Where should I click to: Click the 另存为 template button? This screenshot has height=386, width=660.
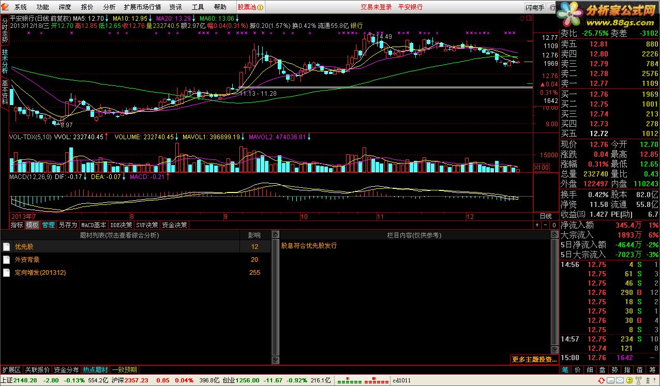coord(68,225)
